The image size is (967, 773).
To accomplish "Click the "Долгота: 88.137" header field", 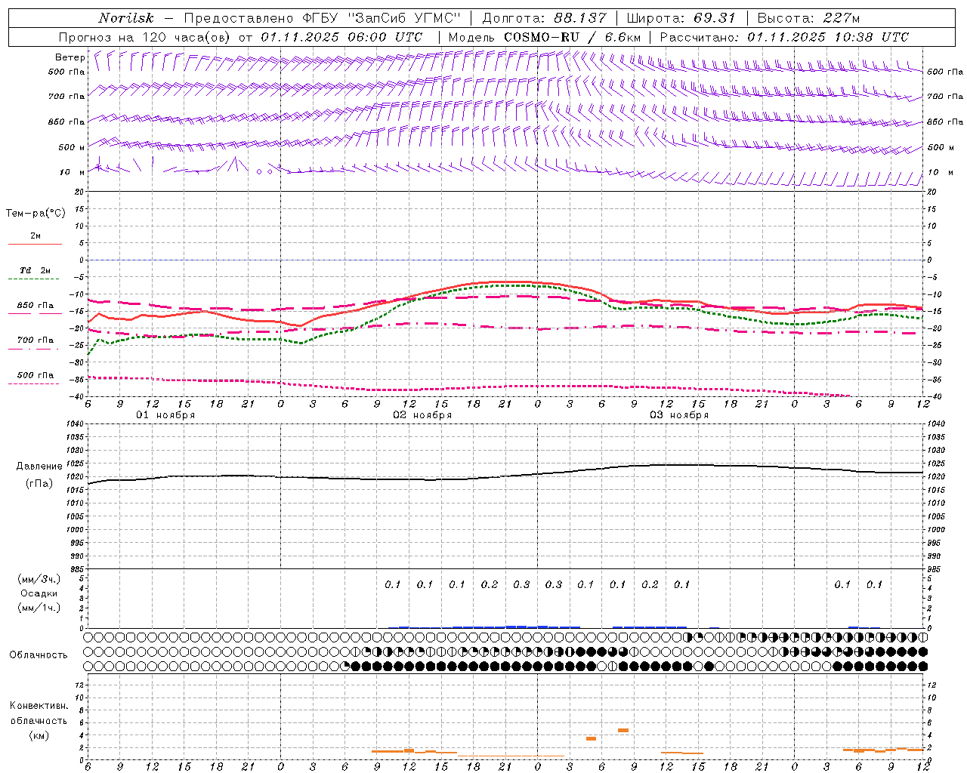I will 544,18.
